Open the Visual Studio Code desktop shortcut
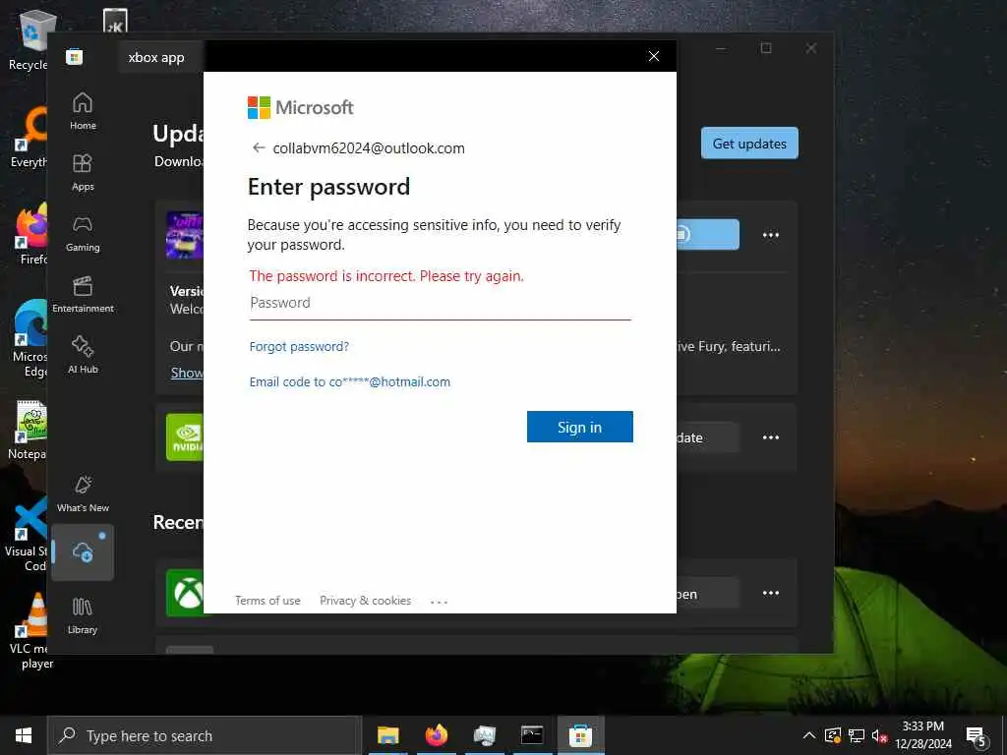The height and width of the screenshot is (755, 1007). (x=27, y=534)
